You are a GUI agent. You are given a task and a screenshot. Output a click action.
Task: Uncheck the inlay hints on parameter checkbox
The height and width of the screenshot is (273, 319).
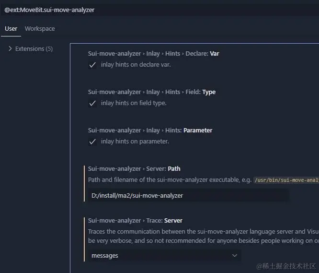[92, 142]
